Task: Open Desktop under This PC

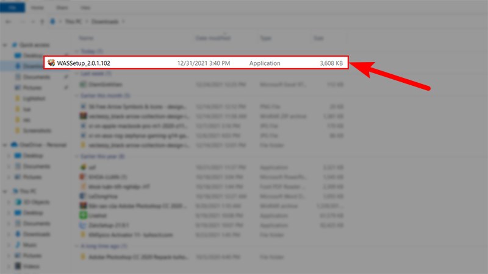Action: (33, 213)
